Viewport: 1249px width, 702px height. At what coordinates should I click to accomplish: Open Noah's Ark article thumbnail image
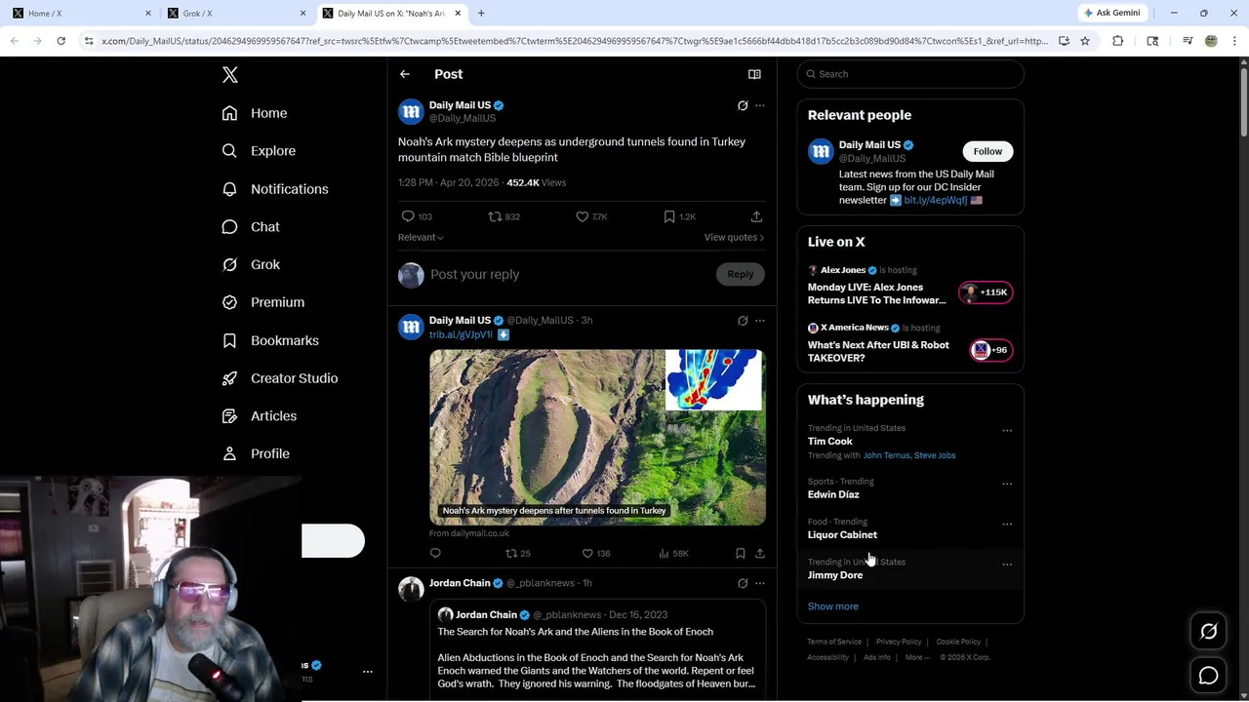coord(597,437)
